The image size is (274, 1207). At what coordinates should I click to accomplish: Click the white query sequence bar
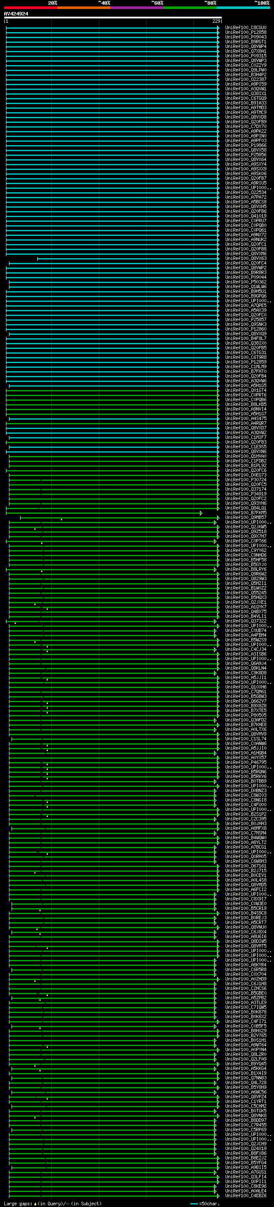pos(113,18)
